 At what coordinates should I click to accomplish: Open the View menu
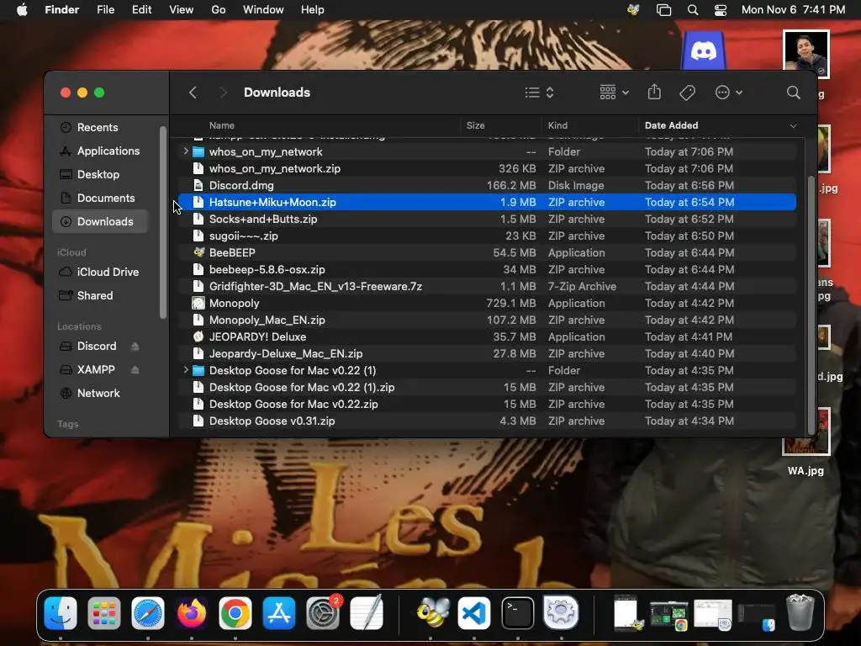click(x=182, y=10)
